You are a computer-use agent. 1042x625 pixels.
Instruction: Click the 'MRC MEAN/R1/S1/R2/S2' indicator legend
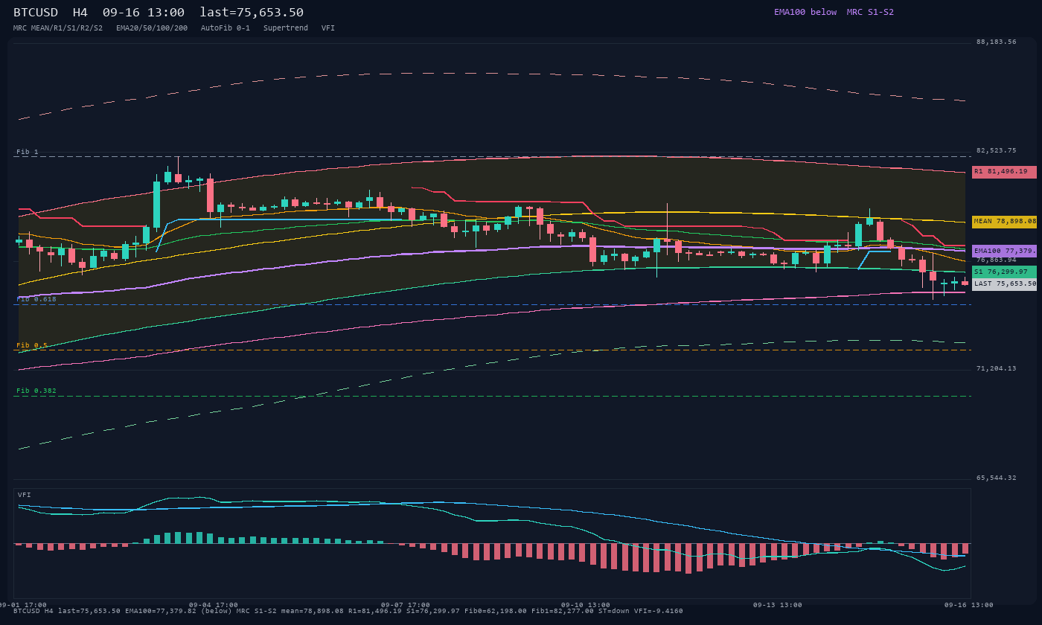point(58,28)
